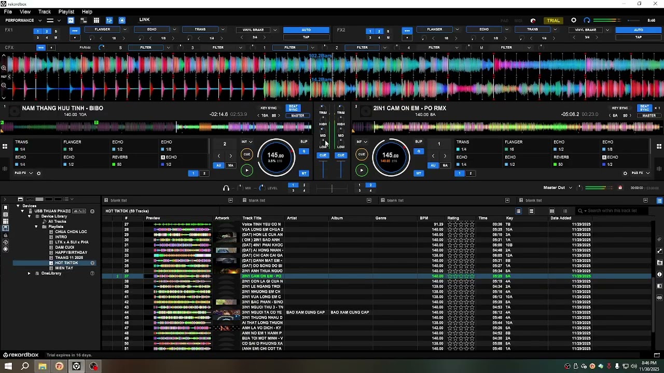Open the Devices icon in browser sidebar
The height and width of the screenshot is (373, 664).
tap(6, 228)
